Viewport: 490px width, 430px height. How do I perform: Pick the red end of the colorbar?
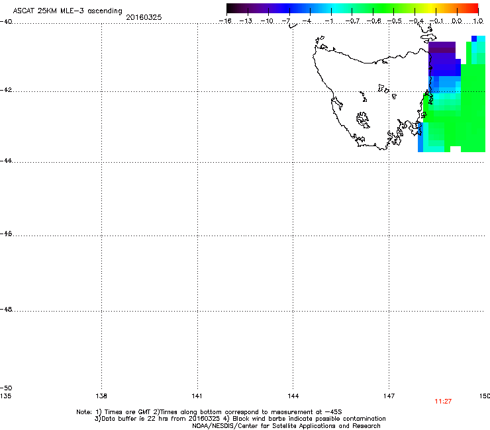473,9
